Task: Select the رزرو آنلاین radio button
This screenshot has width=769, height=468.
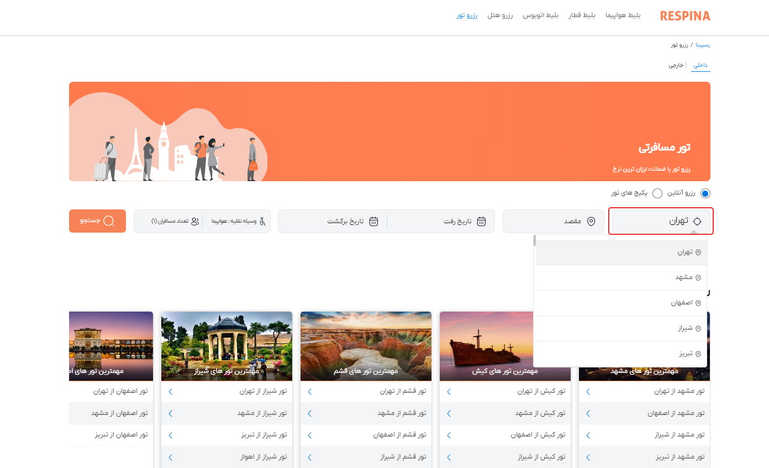Action: pyautogui.click(x=705, y=193)
